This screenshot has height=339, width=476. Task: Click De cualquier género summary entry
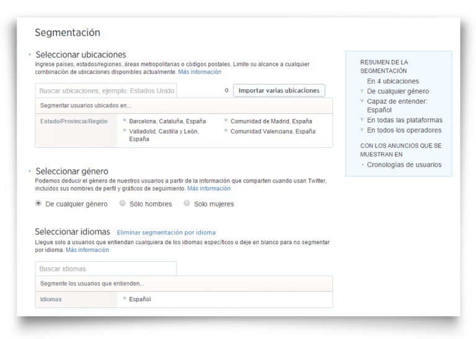398,91
